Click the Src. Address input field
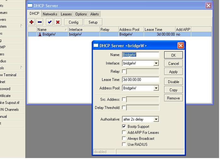This screenshot has width=220, height=159. point(143,99)
